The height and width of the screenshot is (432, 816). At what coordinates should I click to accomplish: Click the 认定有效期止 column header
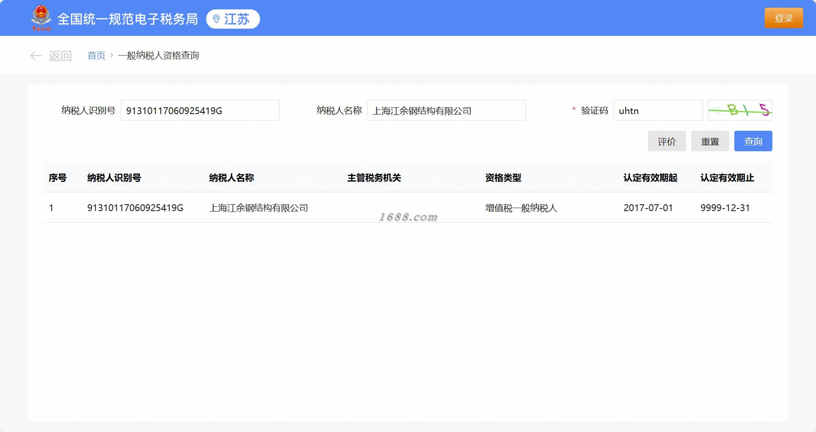pos(727,178)
